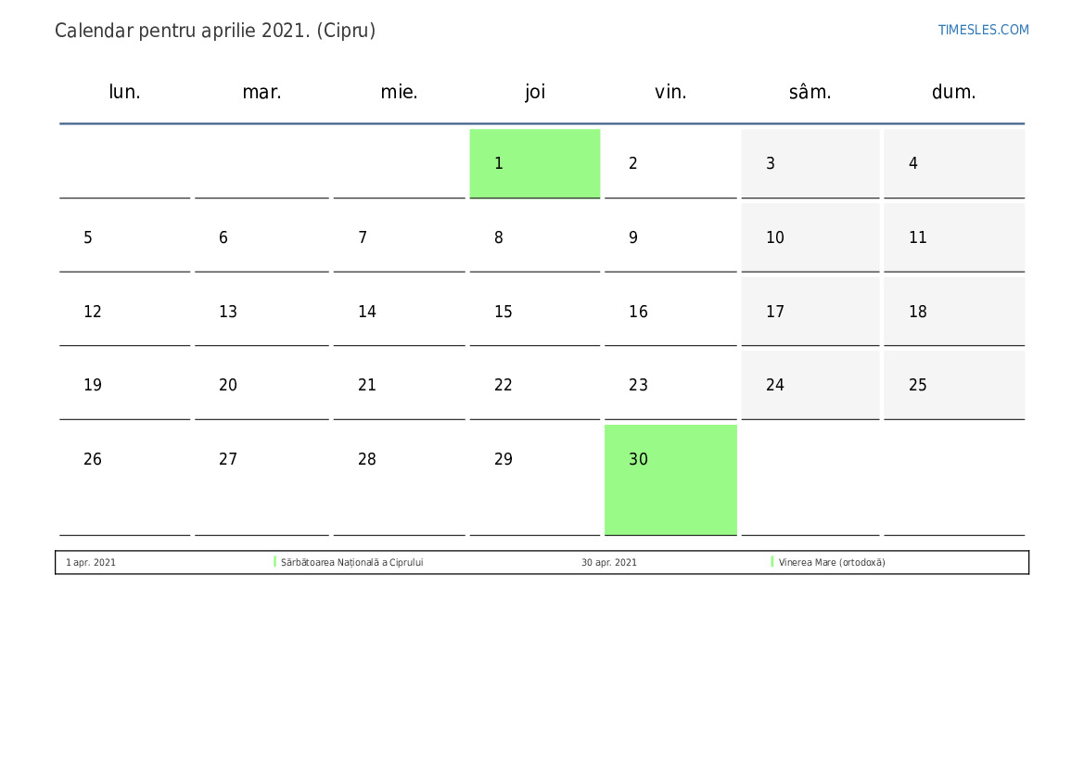Screen dimensions: 1084x767
Task: Select Saturday April 3 cell
Action: [x=810, y=163]
